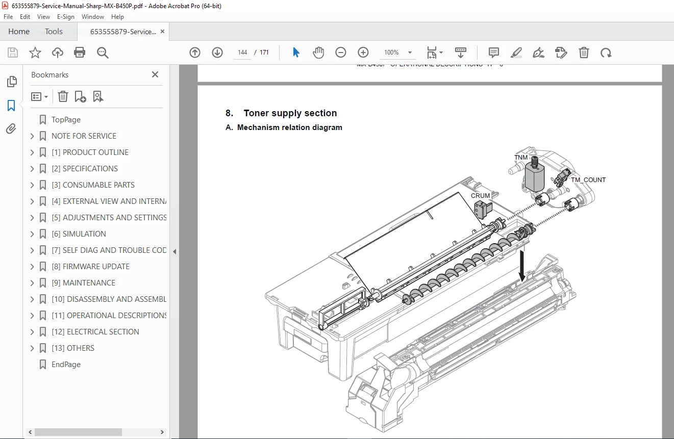
Task: Zoom out with minus button
Action: tap(341, 53)
